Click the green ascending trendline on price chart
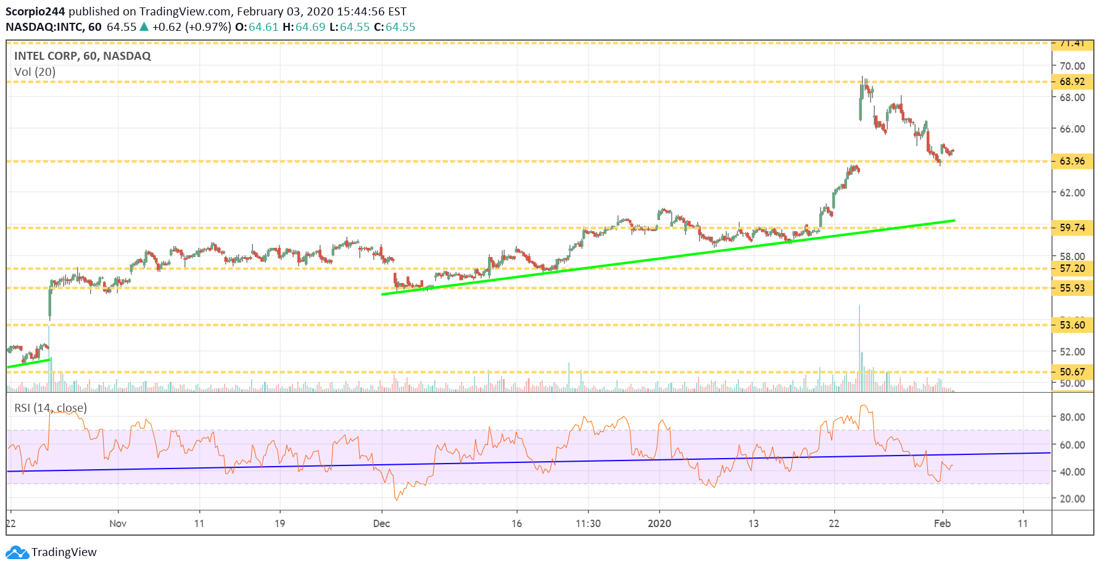The height and width of the screenshot is (569, 1100). (668, 257)
